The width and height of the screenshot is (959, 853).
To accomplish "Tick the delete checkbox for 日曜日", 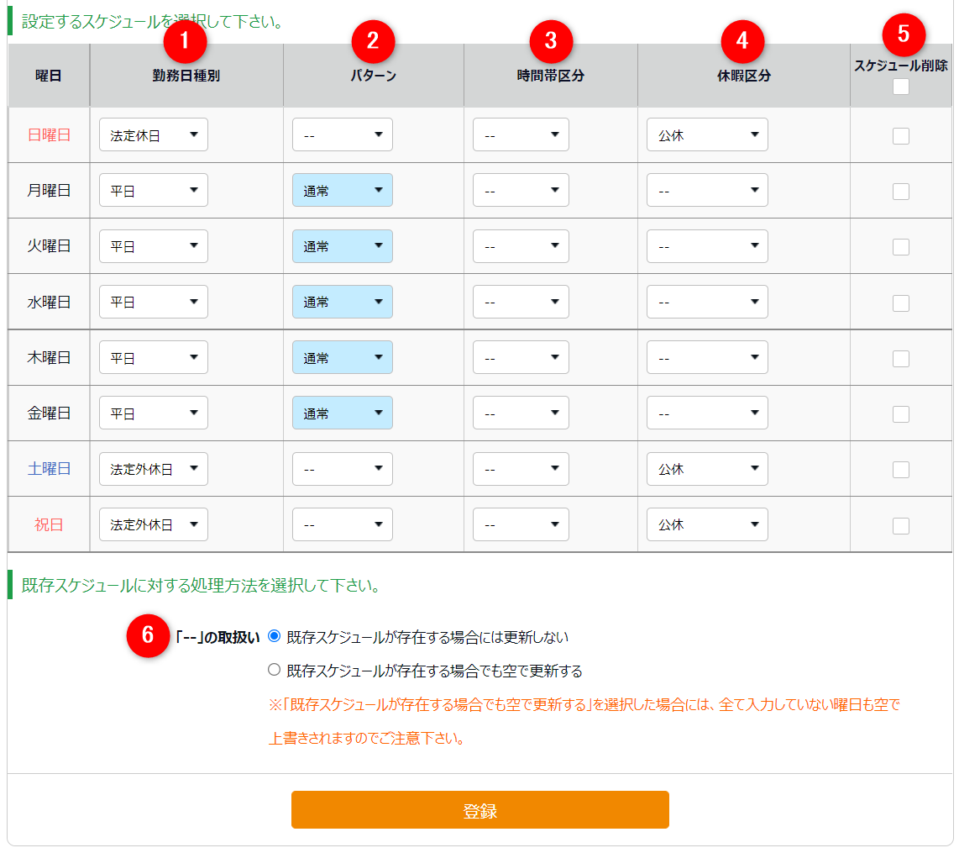I will tap(901, 135).
